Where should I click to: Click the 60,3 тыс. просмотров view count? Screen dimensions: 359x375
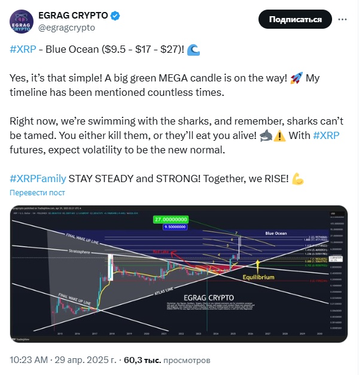167,361
